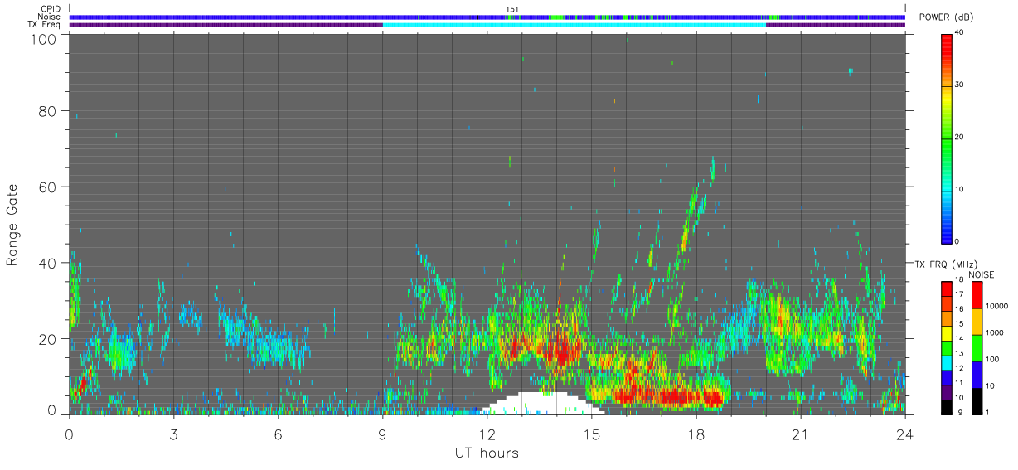Click the 100 label on NOISE scale
Image resolution: width=1018 pixels, height=470 pixels.
[x=993, y=359]
